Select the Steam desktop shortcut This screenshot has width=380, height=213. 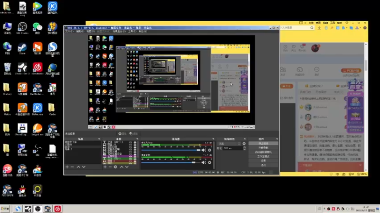coord(22,48)
